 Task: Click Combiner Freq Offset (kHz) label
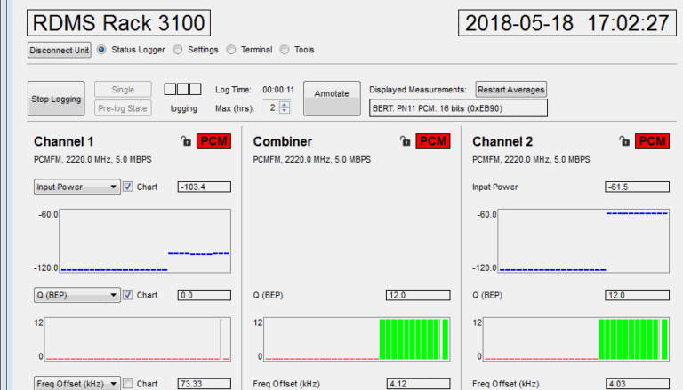(286, 384)
